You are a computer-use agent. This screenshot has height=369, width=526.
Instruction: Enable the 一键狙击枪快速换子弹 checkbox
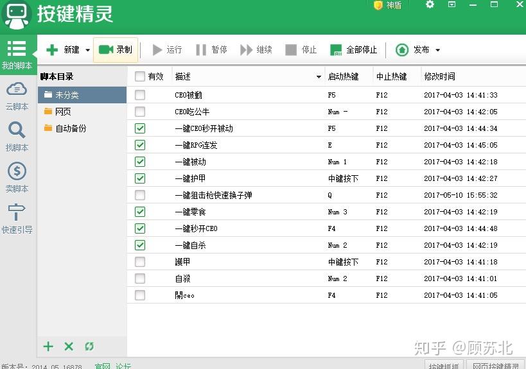[x=140, y=195]
